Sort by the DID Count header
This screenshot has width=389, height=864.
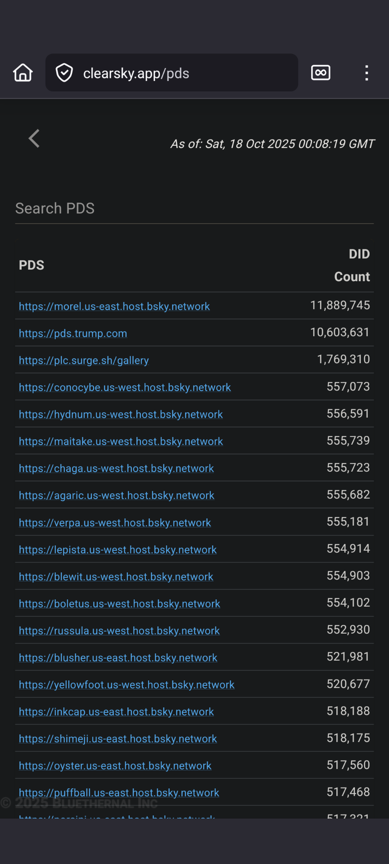point(352,265)
